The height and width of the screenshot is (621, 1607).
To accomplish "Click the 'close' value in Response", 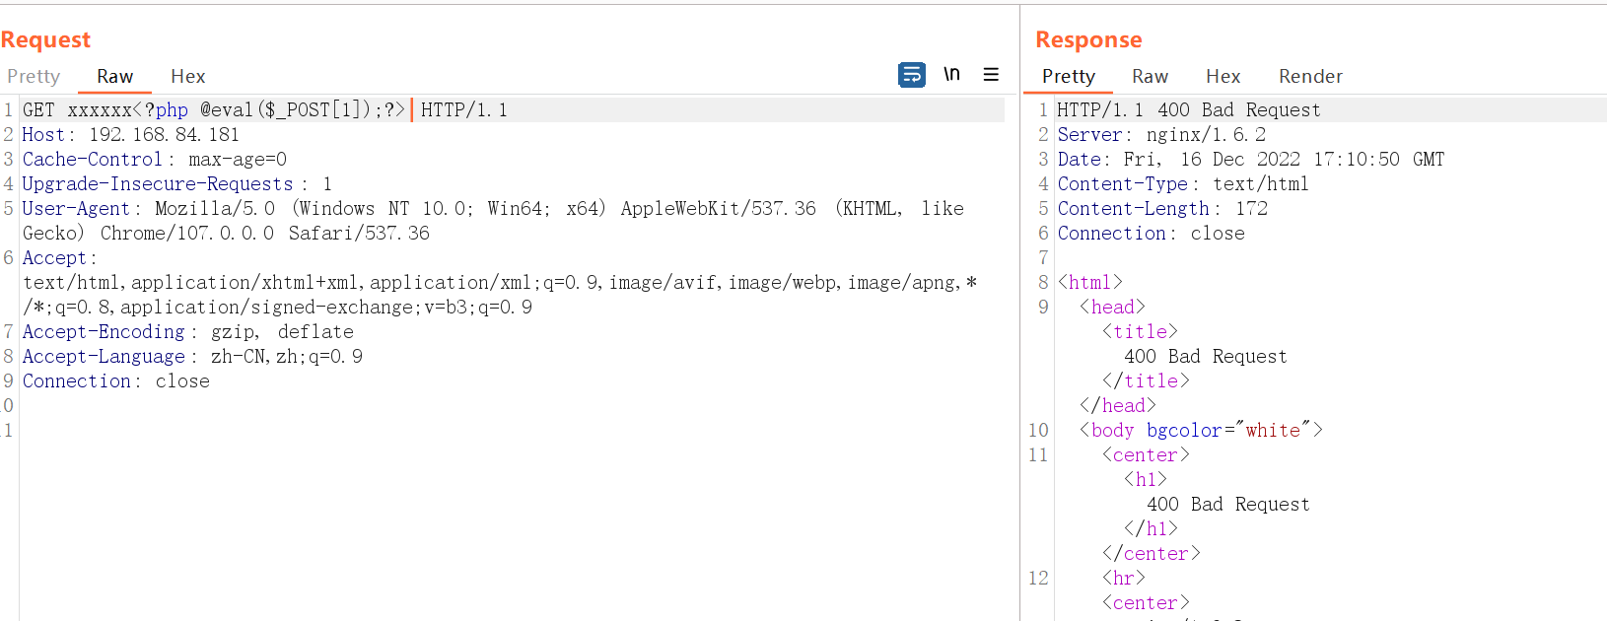I will click(x=1218, y=233).
